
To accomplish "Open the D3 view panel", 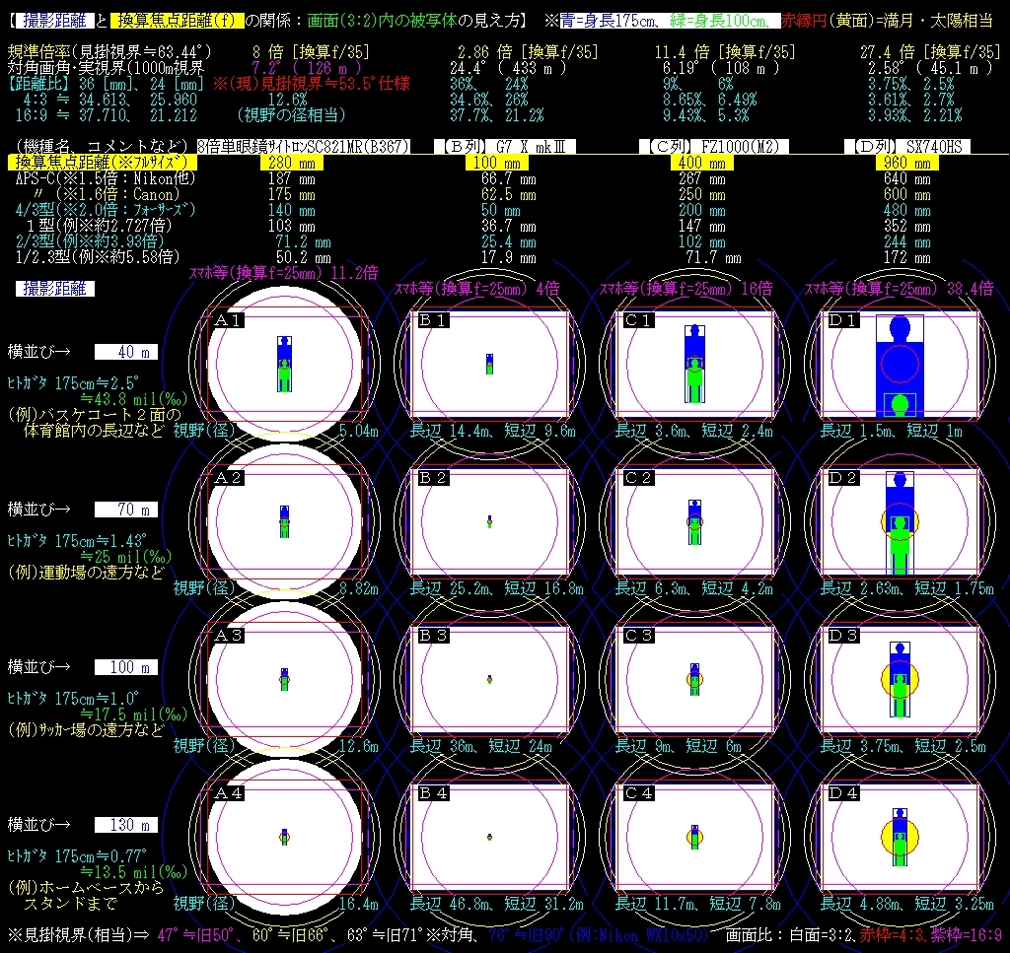I will coord(900,679).
